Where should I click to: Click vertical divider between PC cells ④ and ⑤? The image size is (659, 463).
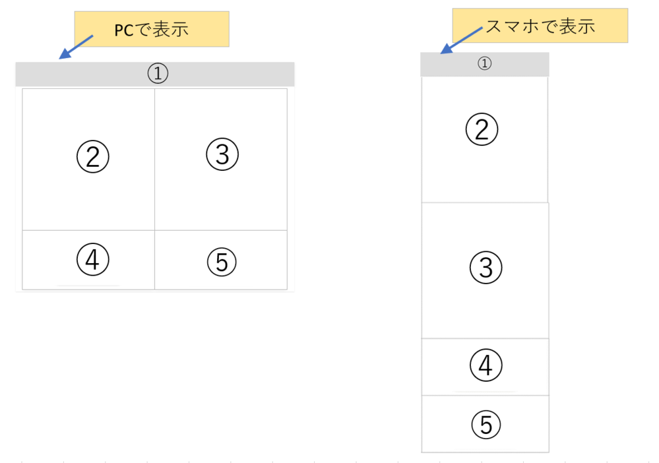tap(155, 260)
